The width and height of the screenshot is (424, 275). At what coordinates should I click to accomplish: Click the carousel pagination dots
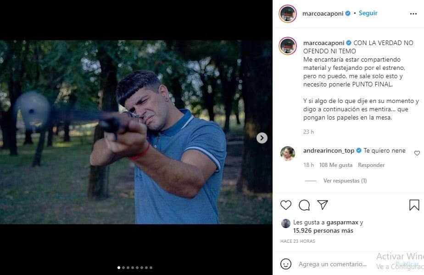(135, 267)
